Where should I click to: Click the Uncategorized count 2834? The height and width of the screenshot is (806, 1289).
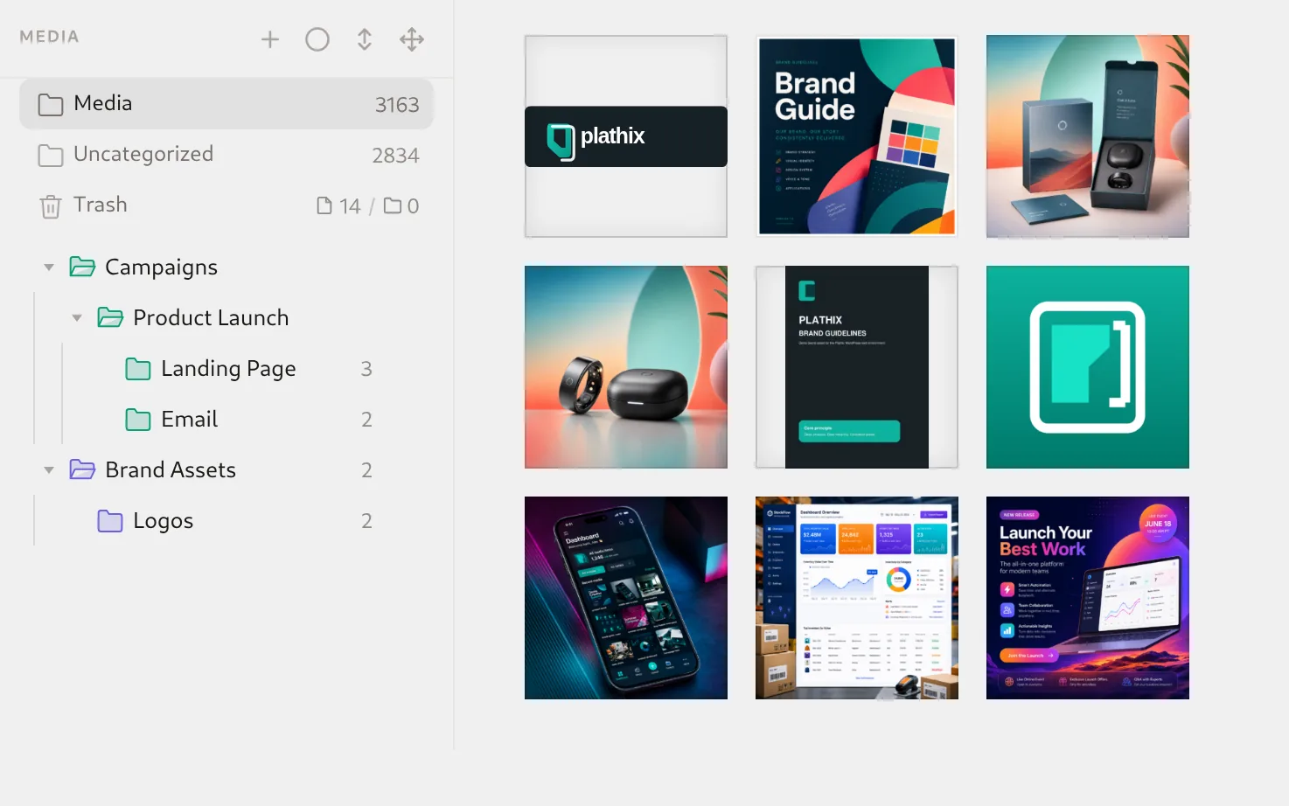[x=395, y=156]
